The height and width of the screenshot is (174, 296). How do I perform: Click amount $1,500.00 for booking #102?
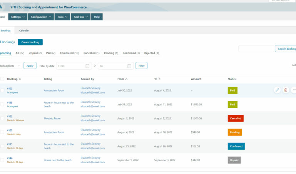tap(196, 118)
